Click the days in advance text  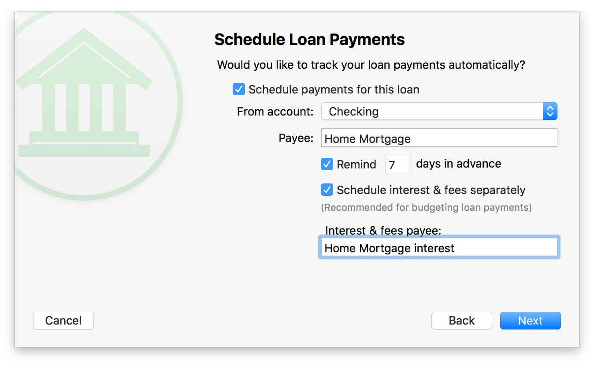coord(458,164)
